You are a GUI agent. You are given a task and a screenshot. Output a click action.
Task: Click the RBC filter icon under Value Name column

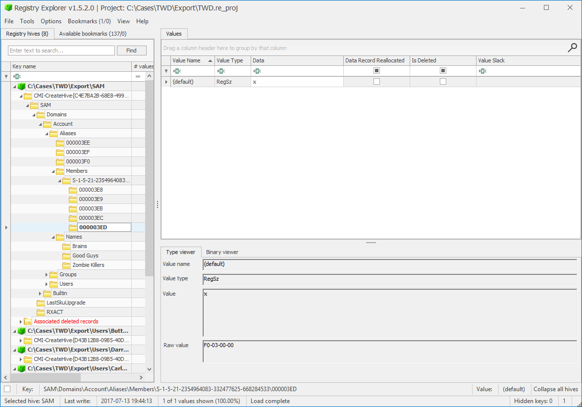176,70
